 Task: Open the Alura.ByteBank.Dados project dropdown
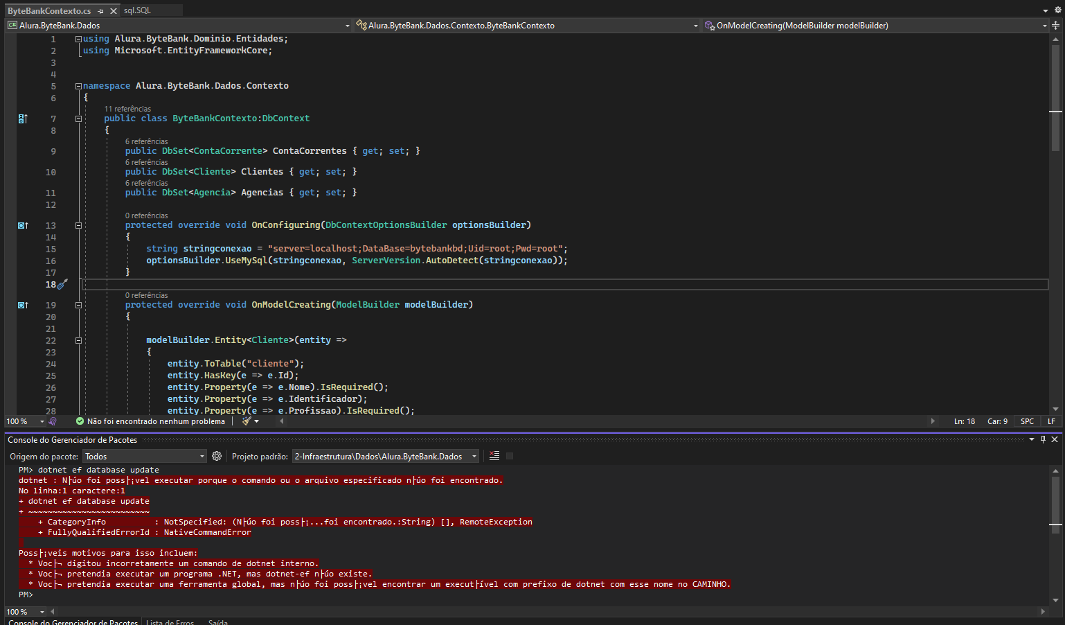(x=179, y=26)
